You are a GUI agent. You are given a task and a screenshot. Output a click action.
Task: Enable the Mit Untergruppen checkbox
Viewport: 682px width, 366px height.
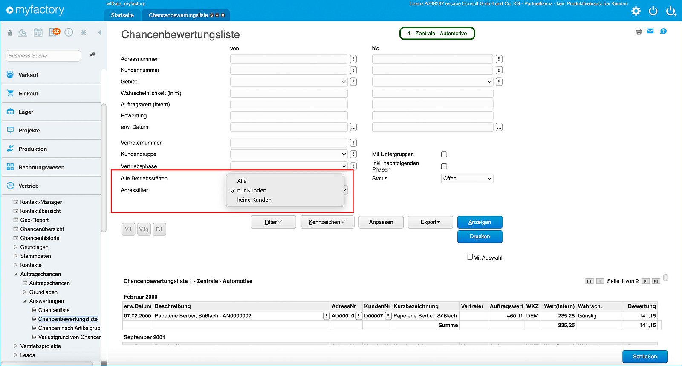444,154
